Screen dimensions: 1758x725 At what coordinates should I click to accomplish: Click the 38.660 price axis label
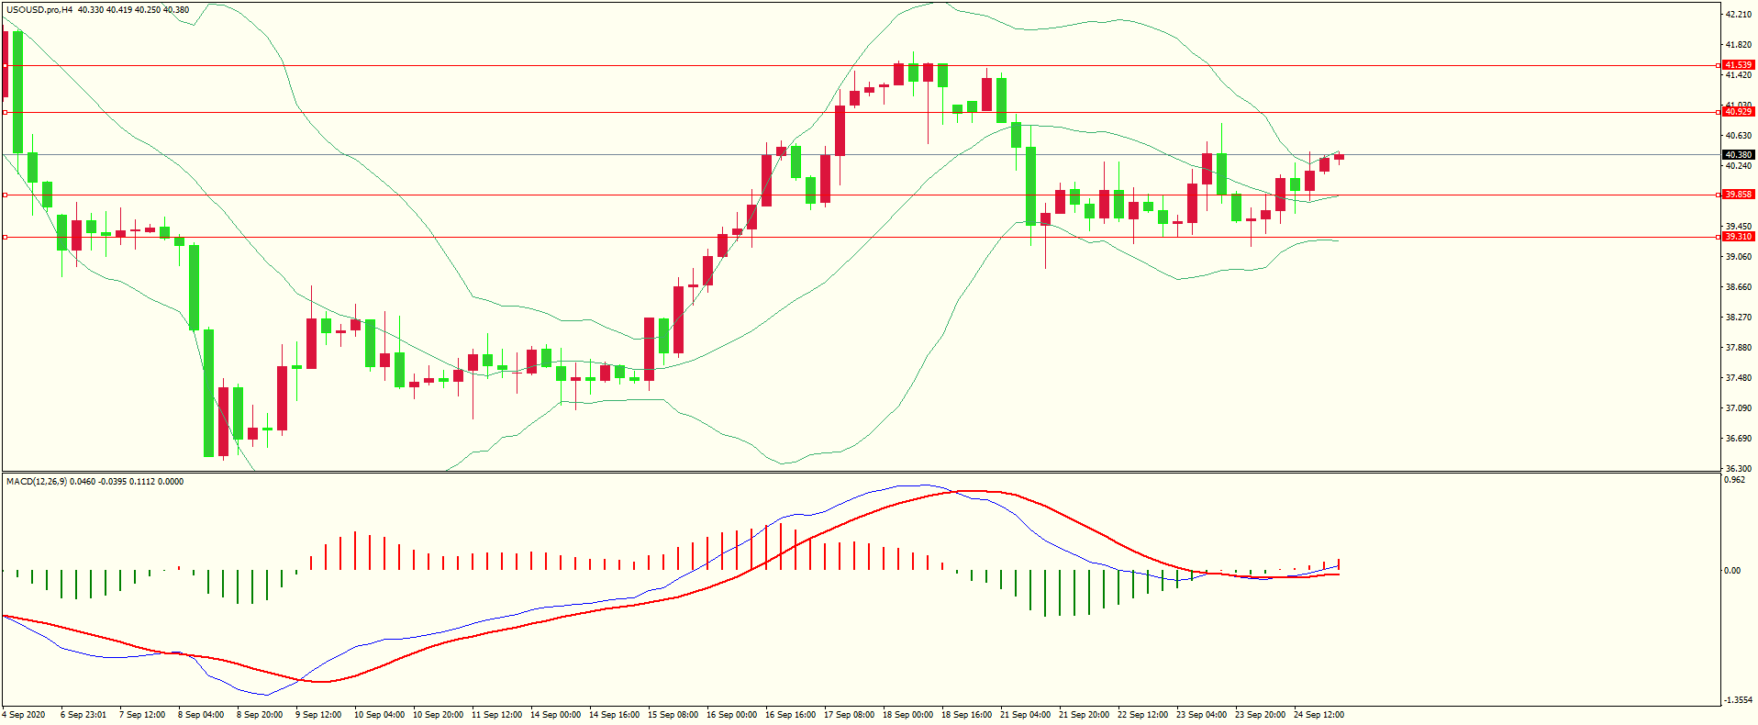(x=1739, y=287)
